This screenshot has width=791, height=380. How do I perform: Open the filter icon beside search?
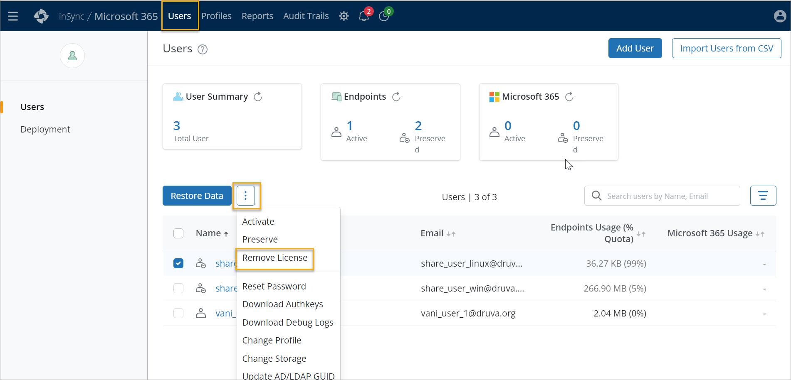[763, 195]
